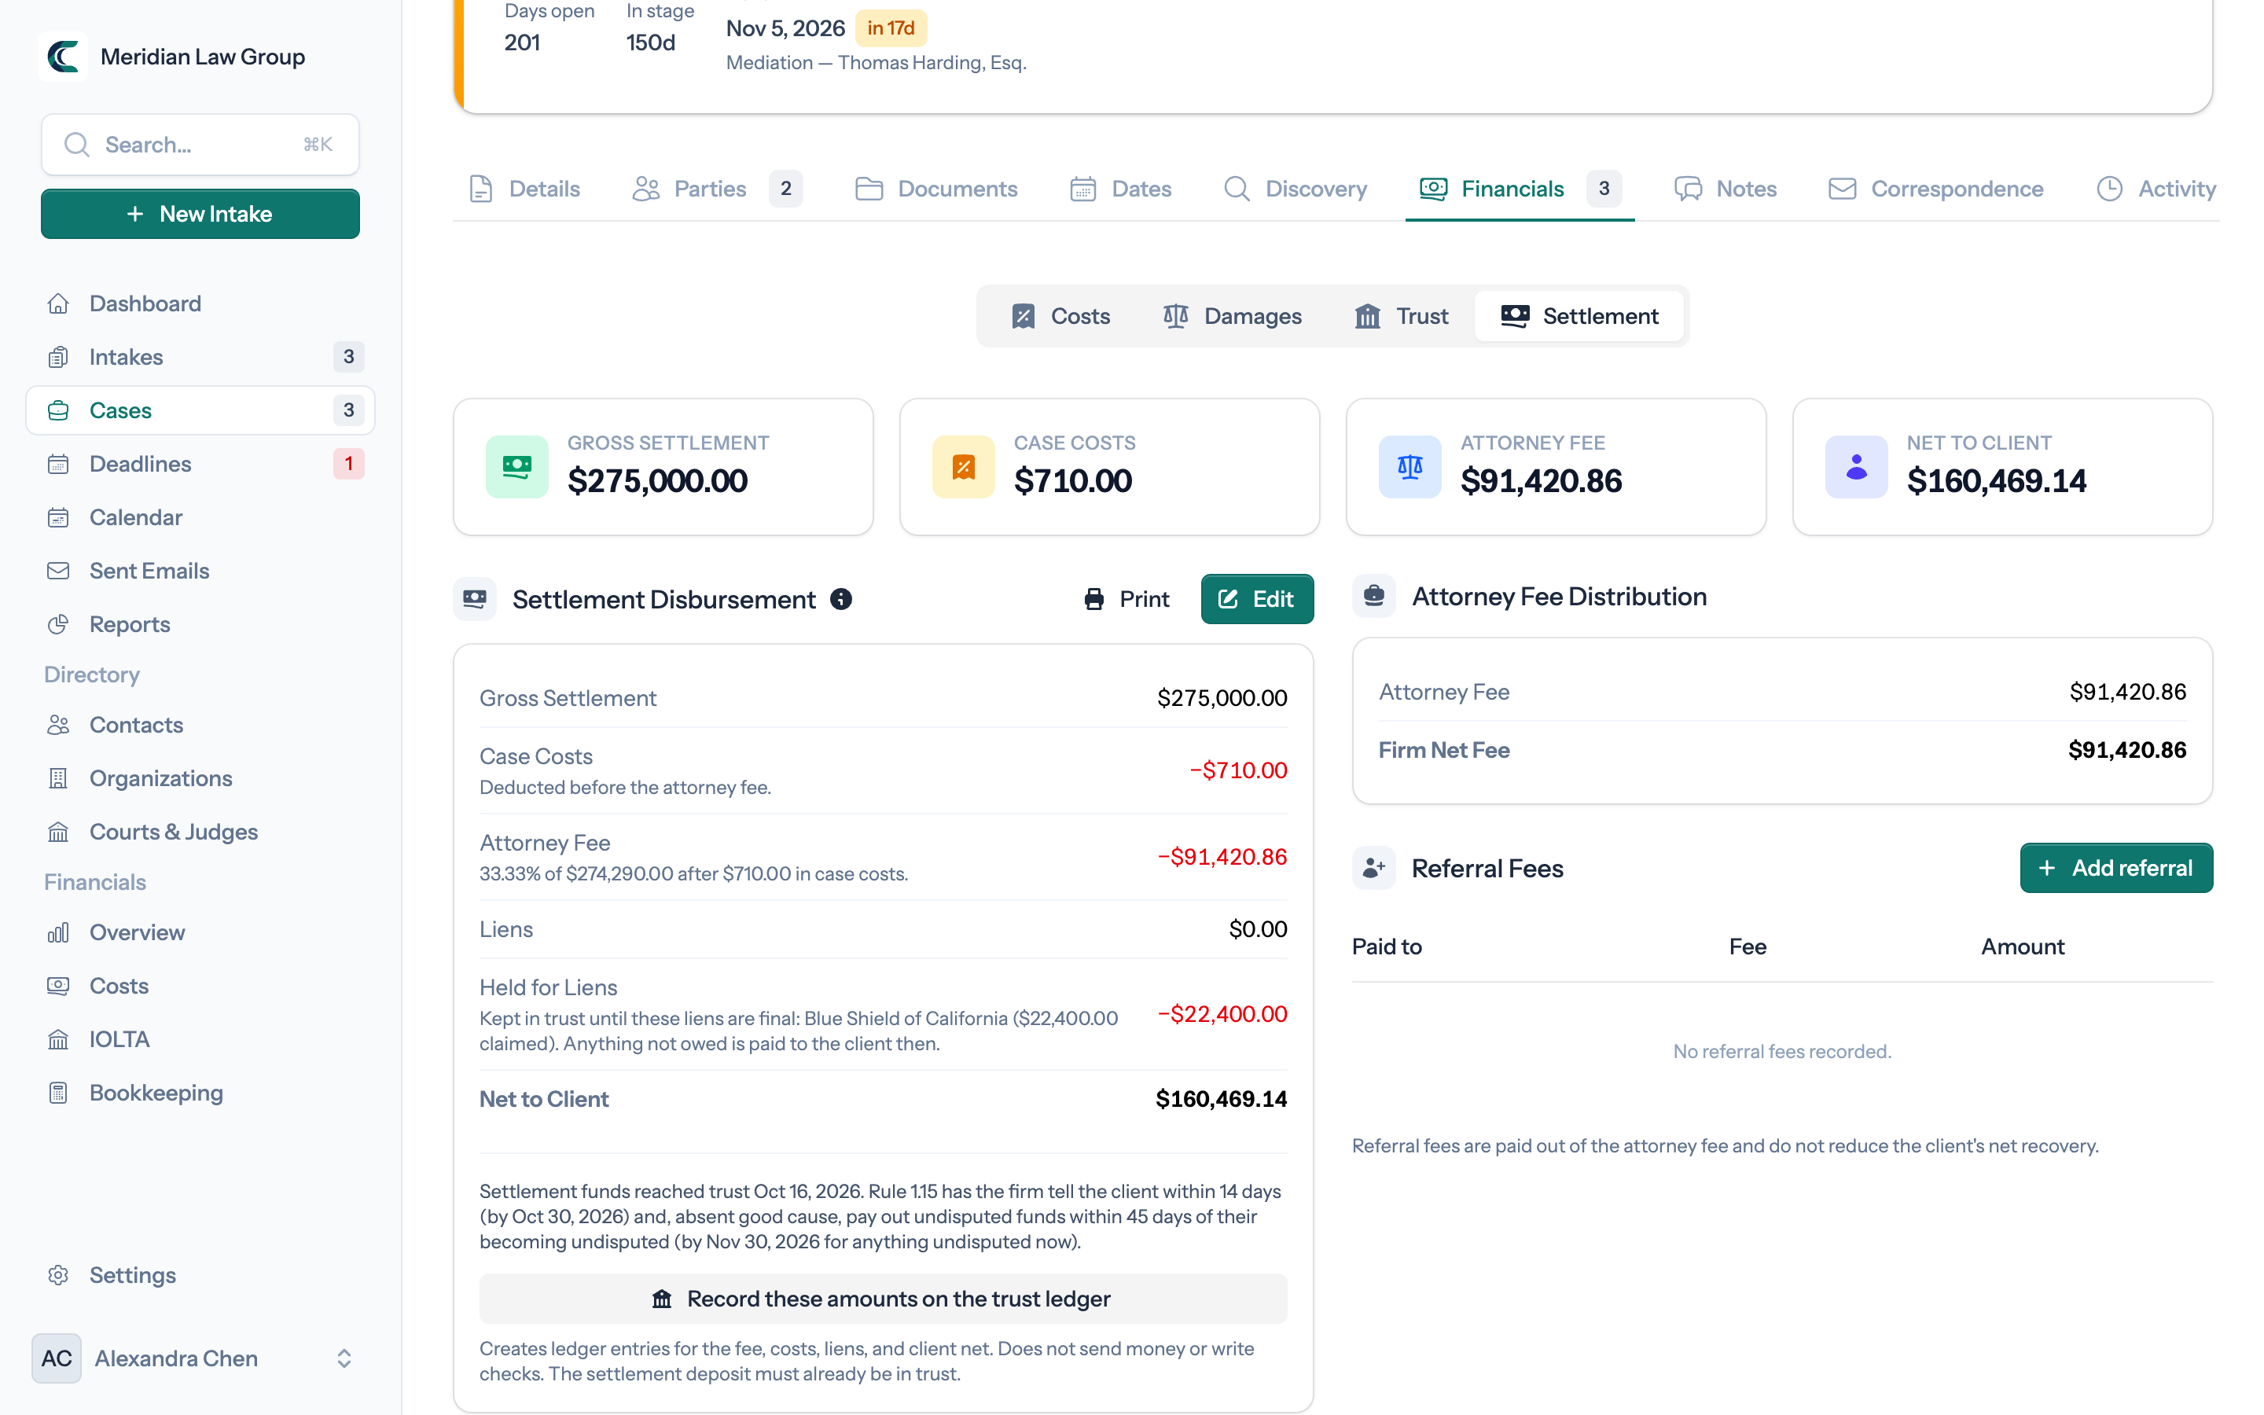Switch to the Details tab
This screenshot has height=1415, width=2264.
(525, 189)
